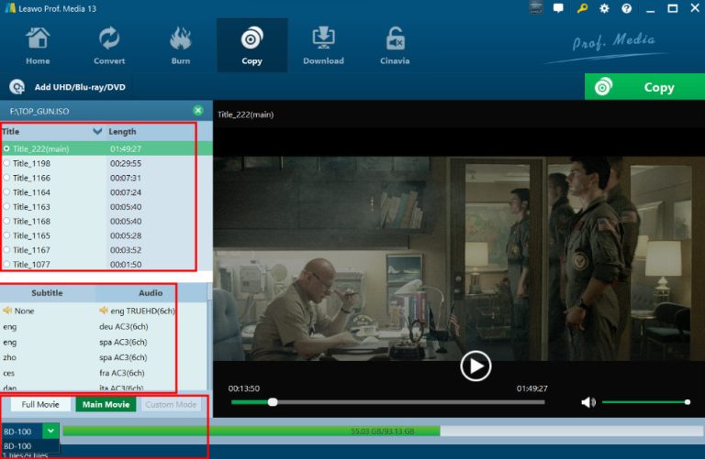Pick BD-100 option from the dropdown list
Screen dimensions: 705x459
click(x=18, y=446)
